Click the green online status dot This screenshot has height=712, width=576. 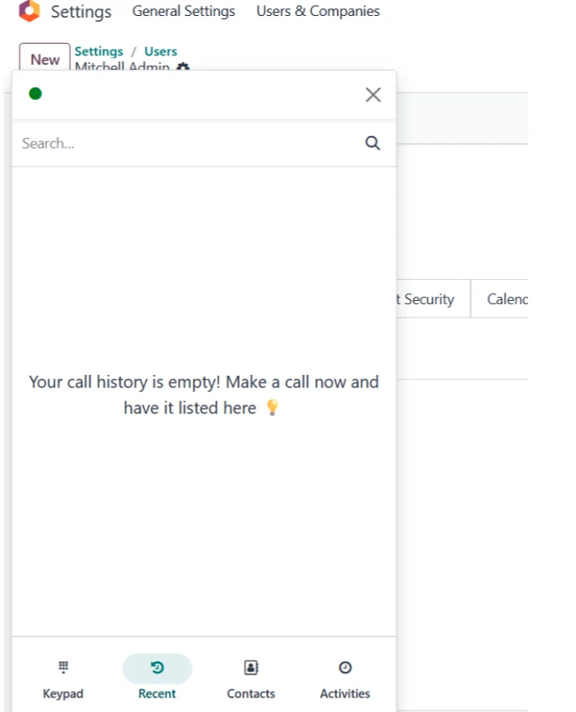tap(35, 93)
